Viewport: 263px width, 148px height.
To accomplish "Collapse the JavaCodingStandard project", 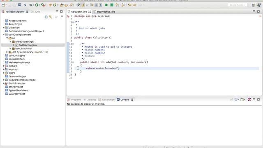I will tap(4, 35).
